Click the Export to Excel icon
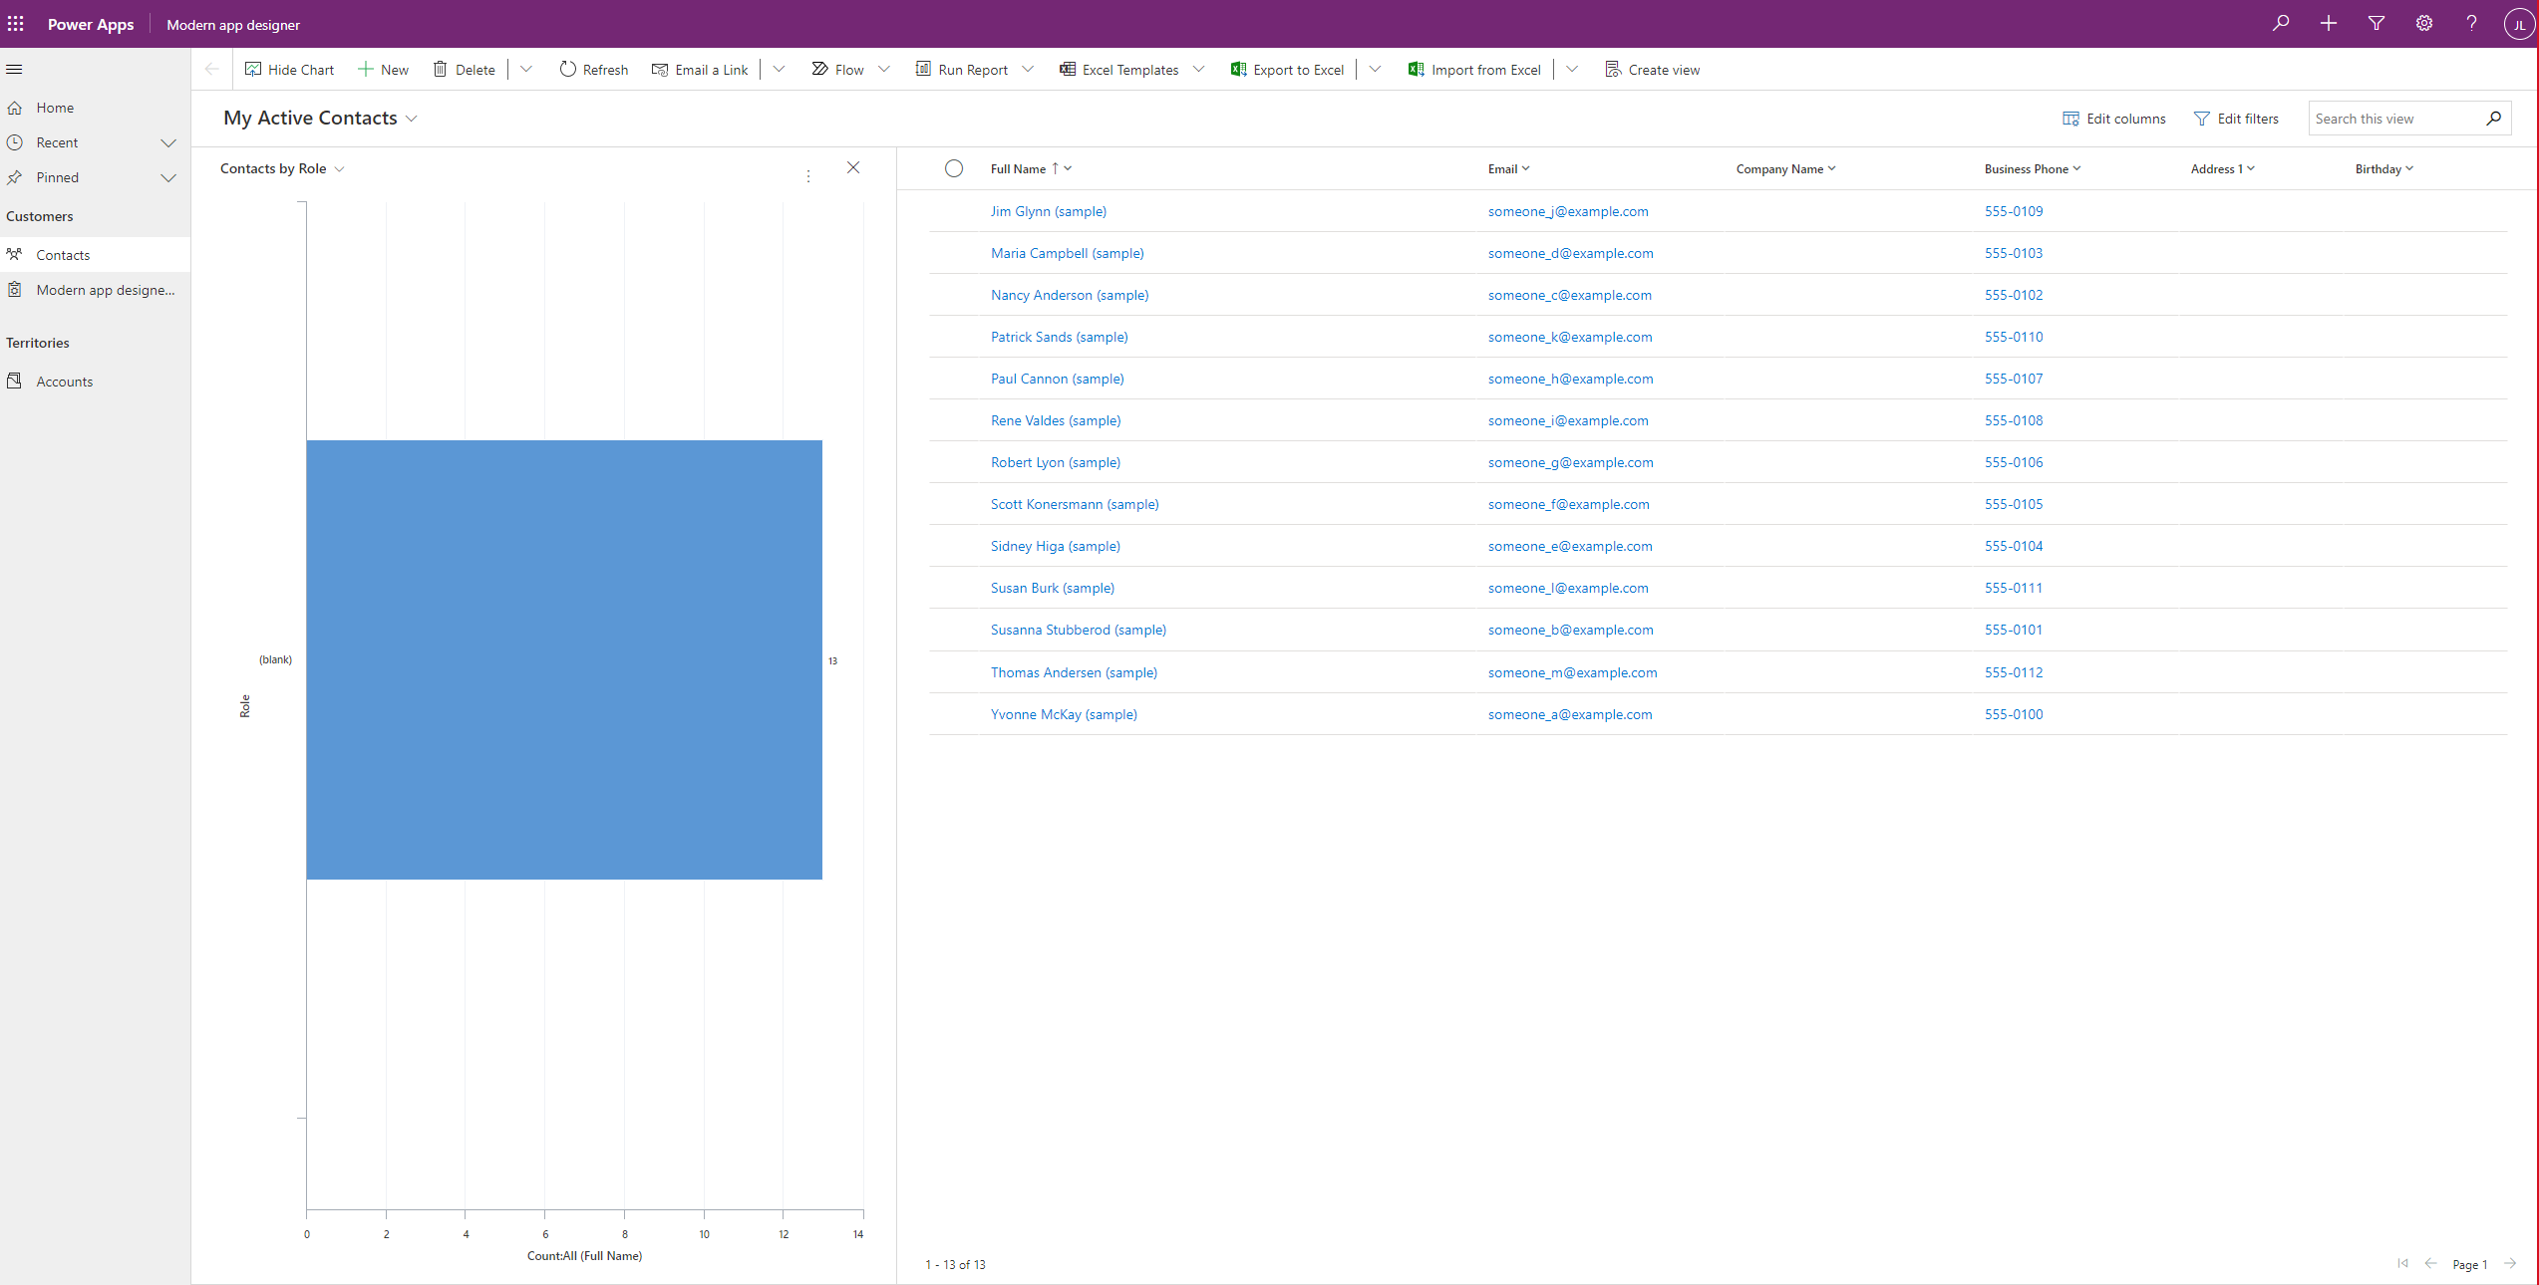2539x1285 pixels. click(x=1238, y=69)
